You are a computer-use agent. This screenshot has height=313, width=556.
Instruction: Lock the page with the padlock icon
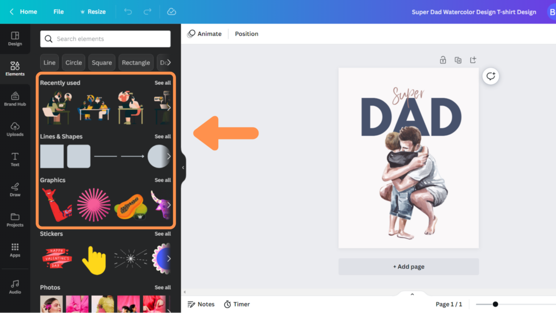tap(443, 60)
